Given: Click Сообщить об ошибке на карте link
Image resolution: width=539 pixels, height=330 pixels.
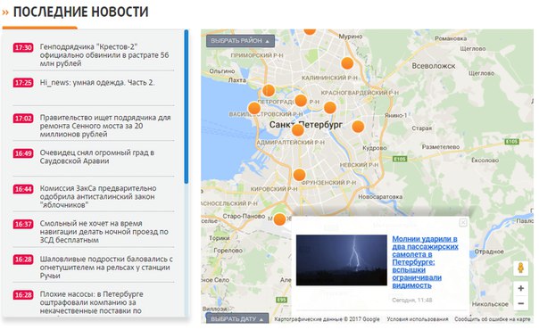Looking at the screenshot, I should point(493,319).
